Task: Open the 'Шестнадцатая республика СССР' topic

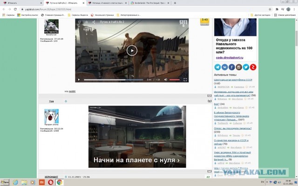Action: tap(233, 80)
